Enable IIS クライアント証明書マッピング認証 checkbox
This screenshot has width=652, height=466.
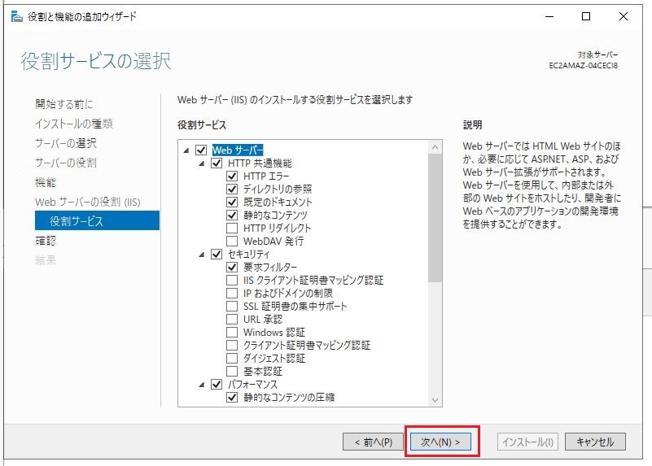point(232,280)
